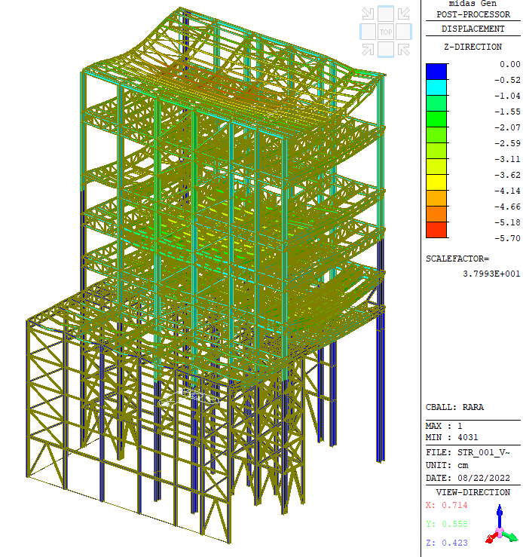Click the upper-left diagonal view arrow
This screenshot has width=523, height=557.
[x=368, y=14]
